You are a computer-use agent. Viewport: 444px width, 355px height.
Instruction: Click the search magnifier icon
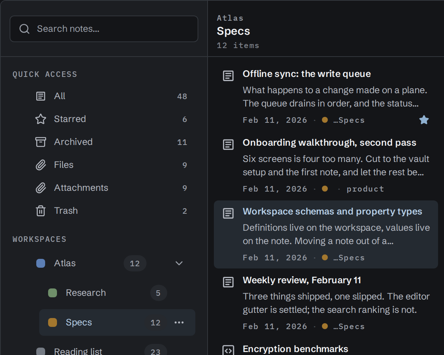click(24, 29)
